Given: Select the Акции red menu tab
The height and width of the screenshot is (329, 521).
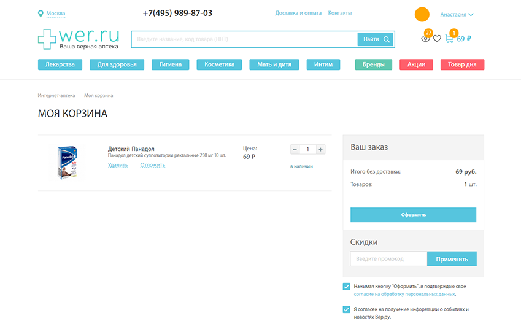Looking at the screenshot, I should click(x=416, y=64).
